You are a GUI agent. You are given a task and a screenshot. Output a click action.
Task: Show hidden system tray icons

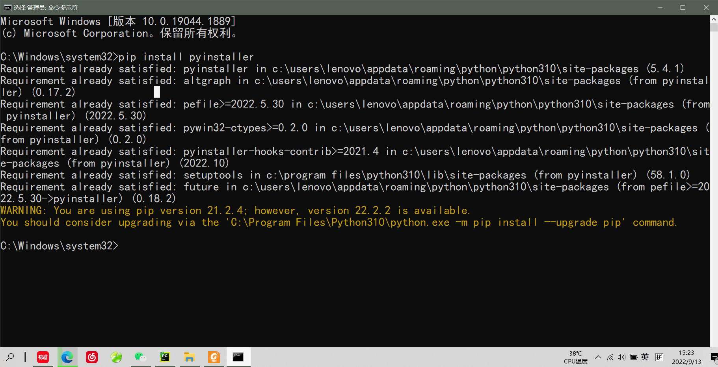(x=598, y=357)
